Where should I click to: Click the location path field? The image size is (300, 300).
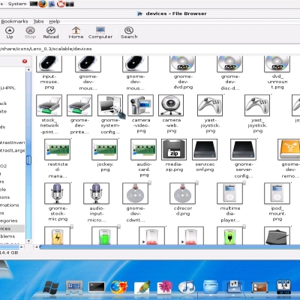coord(150,49)
